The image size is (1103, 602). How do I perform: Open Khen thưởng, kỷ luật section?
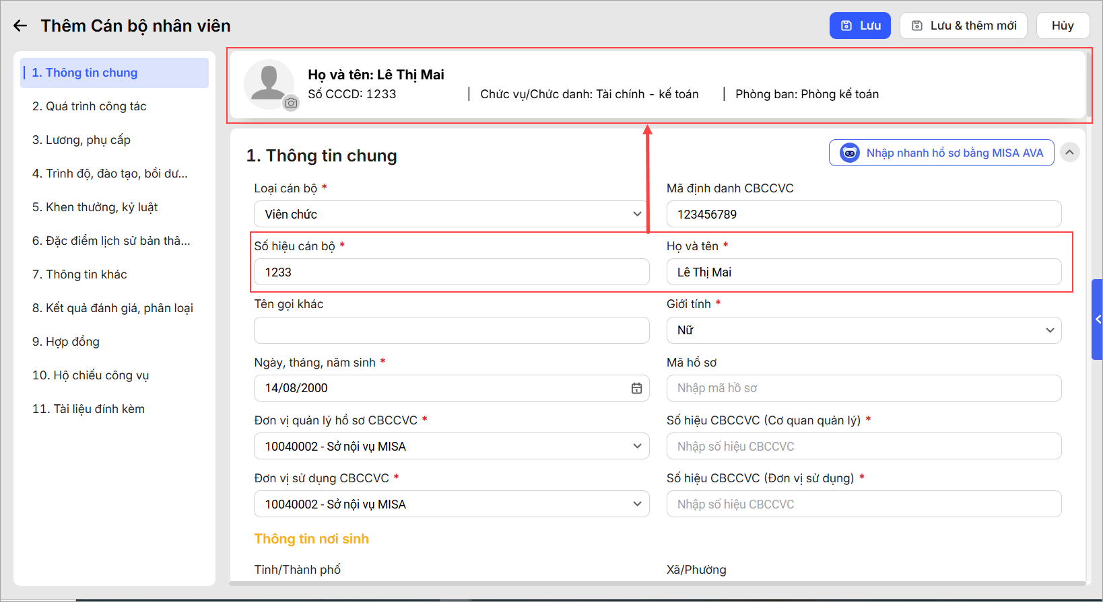[x=95, y=207]
